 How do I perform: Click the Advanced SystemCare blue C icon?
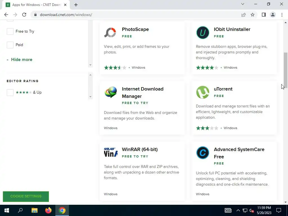(202, 153)
